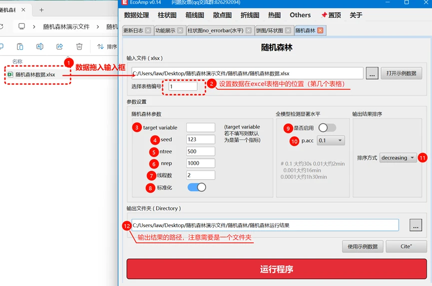Click the ntree input field
The width and height of the screenshot is (432, 286).
point(200,151)
